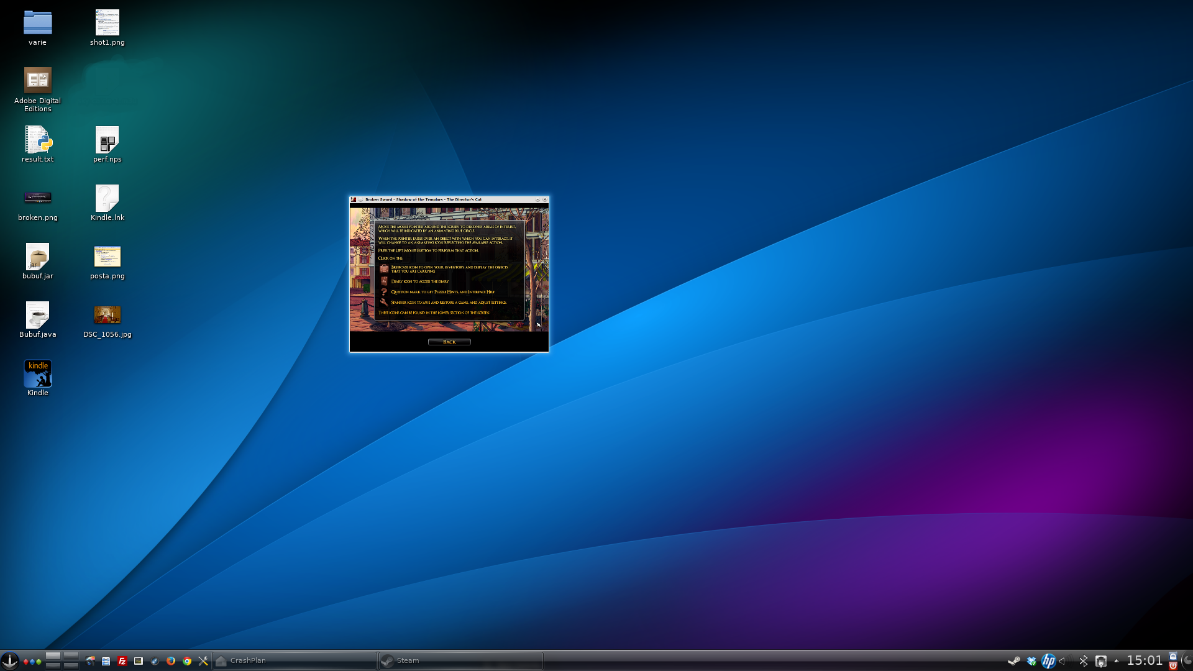
Task: Click the Steam tray icon
Action: coord(1014,661)
